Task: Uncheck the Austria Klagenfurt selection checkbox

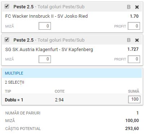Action: pos(7,39)
